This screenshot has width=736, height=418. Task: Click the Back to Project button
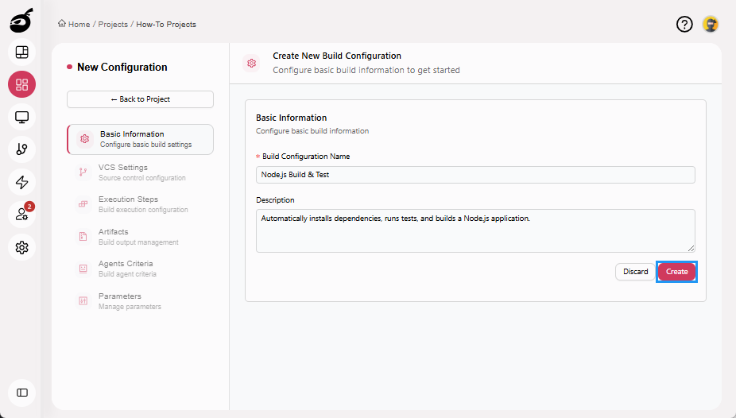[140, 99]
